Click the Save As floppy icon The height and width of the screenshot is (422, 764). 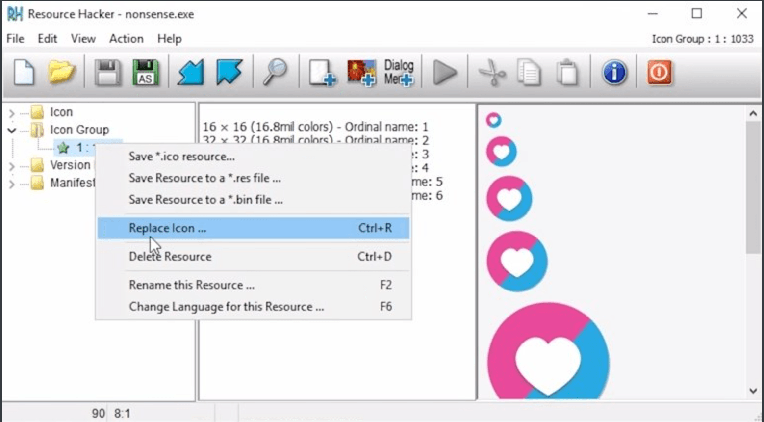tap(146, 73)
